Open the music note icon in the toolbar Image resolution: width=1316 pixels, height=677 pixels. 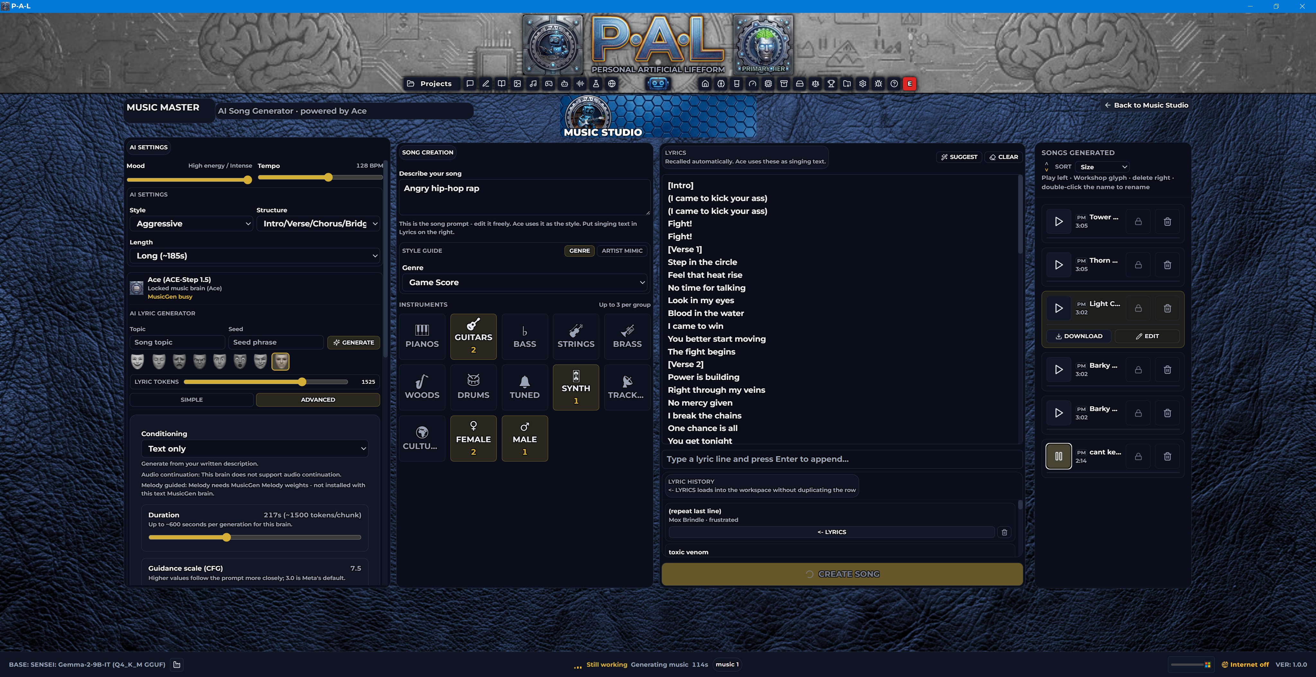pos(533,84)
